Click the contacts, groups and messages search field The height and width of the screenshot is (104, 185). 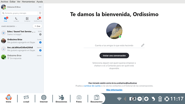[19, 13]
